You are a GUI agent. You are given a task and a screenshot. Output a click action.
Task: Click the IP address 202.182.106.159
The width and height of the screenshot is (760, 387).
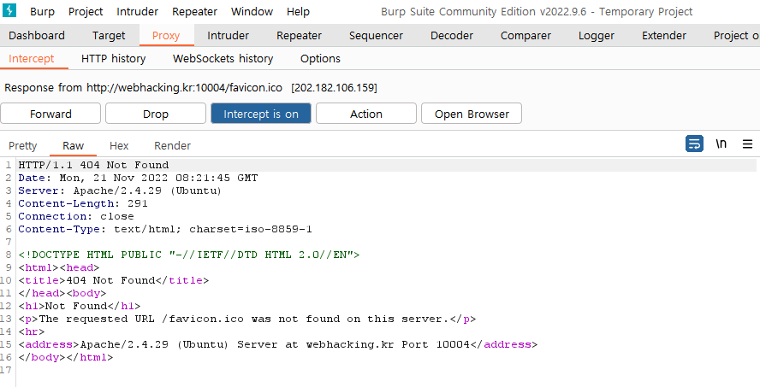pyautogui.click(x=335, y=87)
